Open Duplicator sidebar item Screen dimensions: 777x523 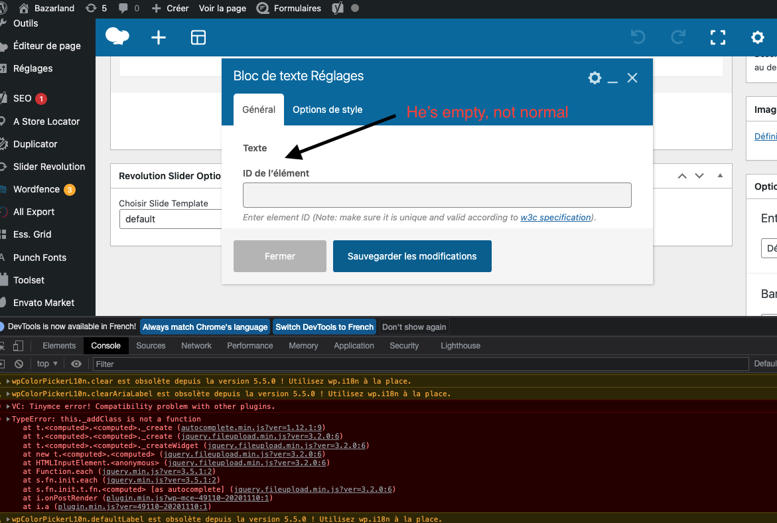point(35,144)
